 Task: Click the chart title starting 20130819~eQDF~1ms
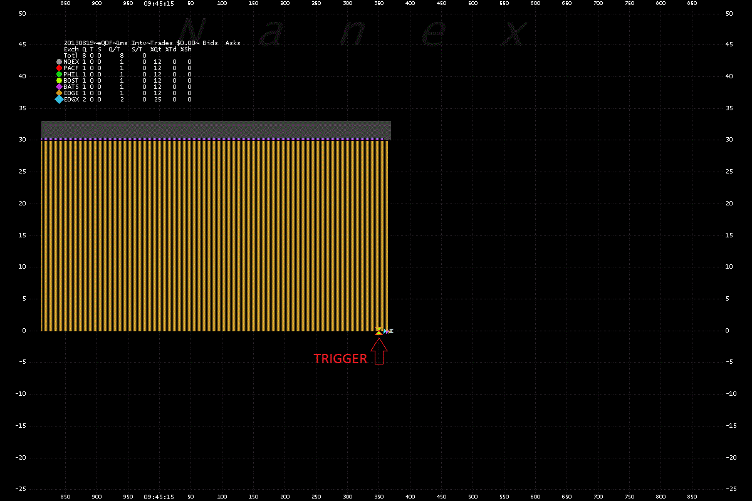(x=152, y=43)
